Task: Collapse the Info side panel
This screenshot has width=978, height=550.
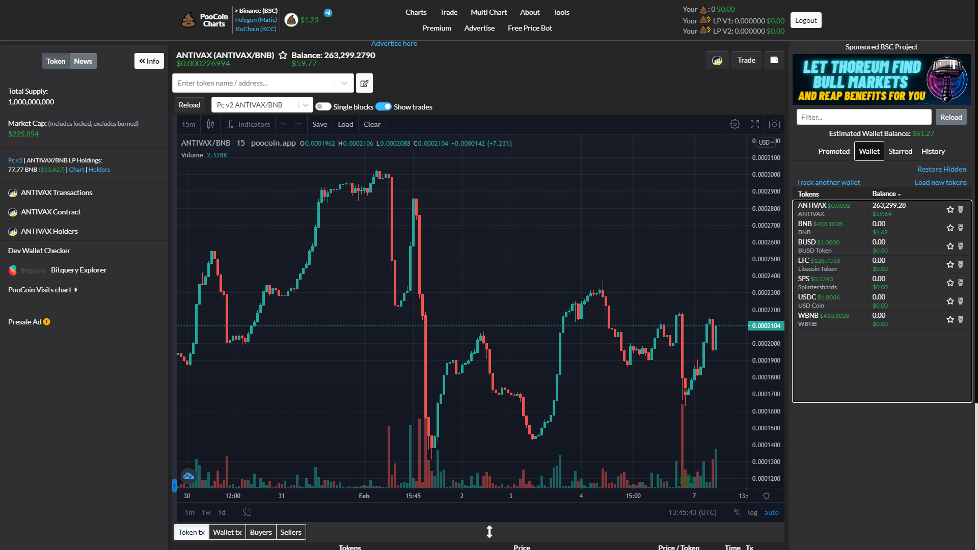Action: pos(149,61)
